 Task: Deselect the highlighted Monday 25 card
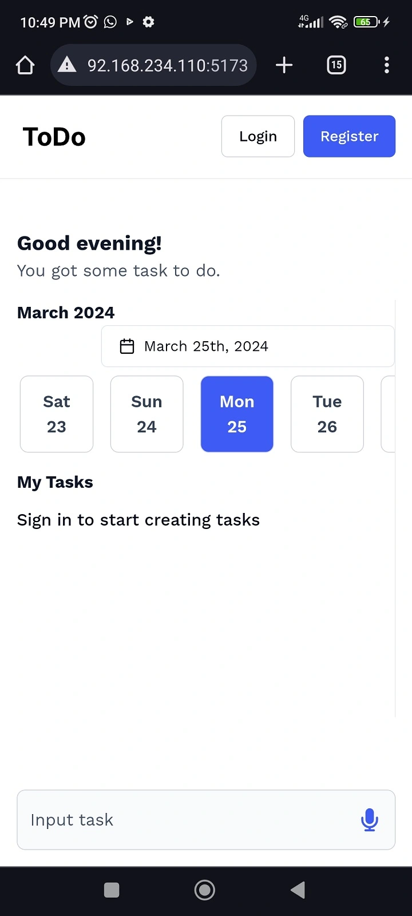pos(237,414)
